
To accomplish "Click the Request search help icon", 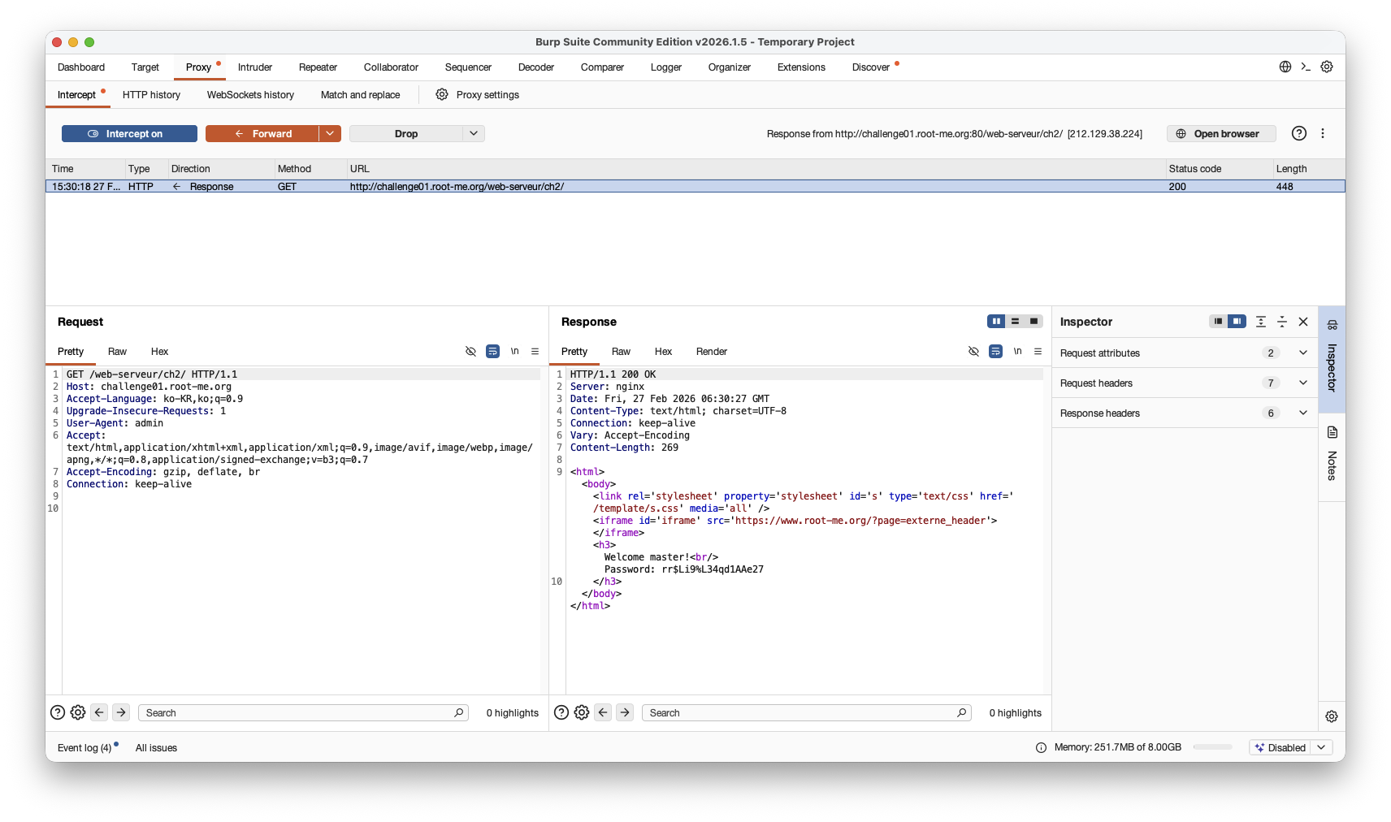I will pos(58,712).
